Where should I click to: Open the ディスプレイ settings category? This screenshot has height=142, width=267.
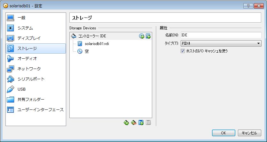[x=36, y=38]
